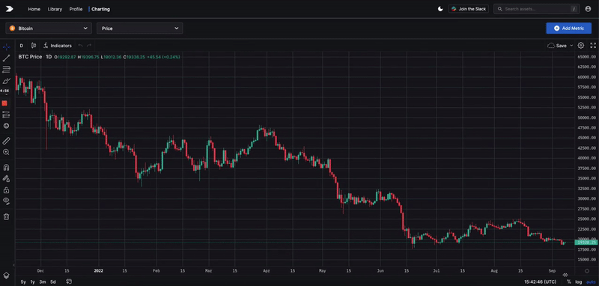Expand the Price metric dropdown
599x286 pixels.
pos(139,28)
